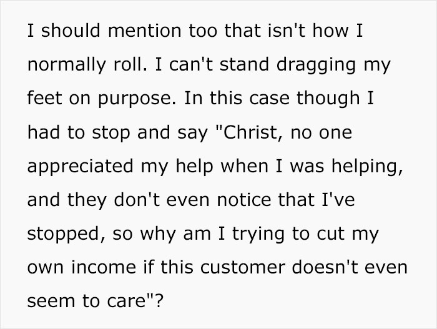Click the word "seem" starting the last line
The width and height of the screenshot is (437, 329).
coord(51,301)
